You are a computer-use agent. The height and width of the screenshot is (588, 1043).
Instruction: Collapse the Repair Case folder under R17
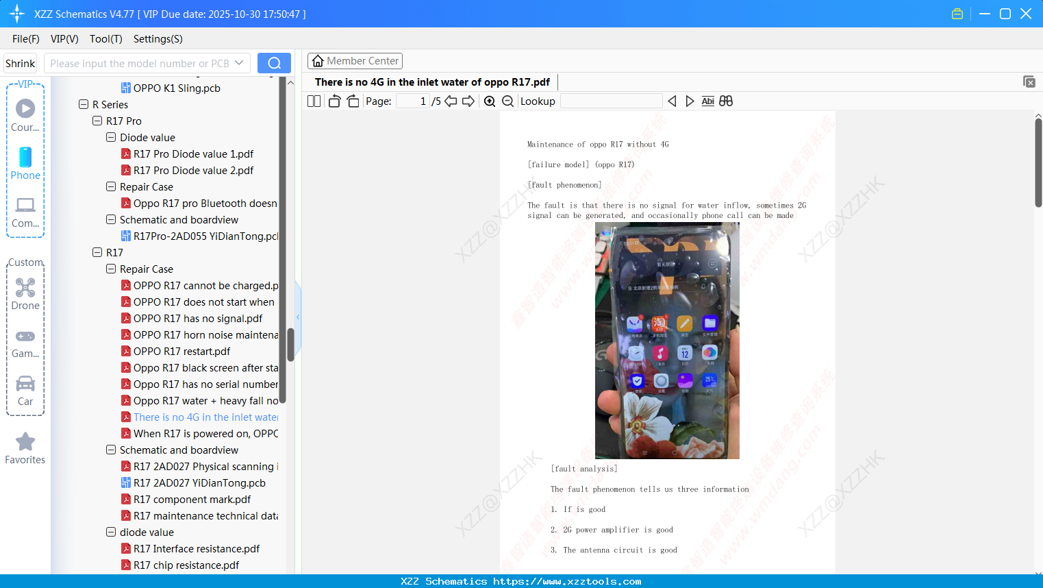point(110,269)
